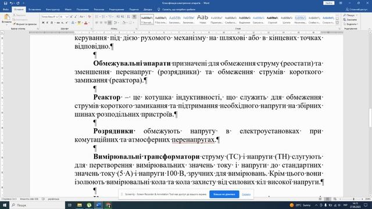Save document via quick access toolbar
Viewport: 372px width, 209px height.
click(5, 3)
